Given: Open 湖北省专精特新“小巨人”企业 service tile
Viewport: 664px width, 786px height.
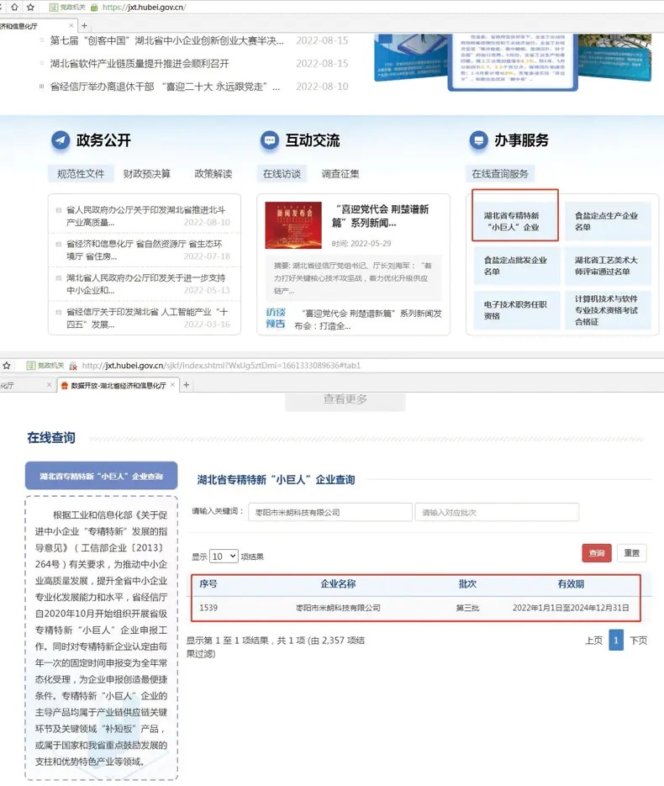Looking at the screenshot, I should tap(515, 221).
